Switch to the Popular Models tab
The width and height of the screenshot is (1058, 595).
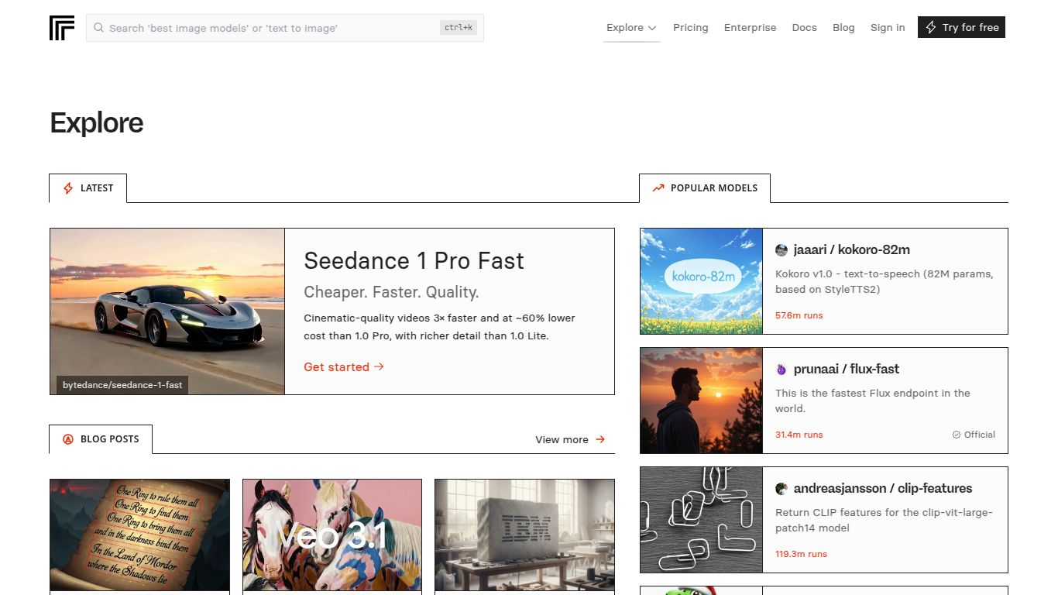[x=705, y=188]
